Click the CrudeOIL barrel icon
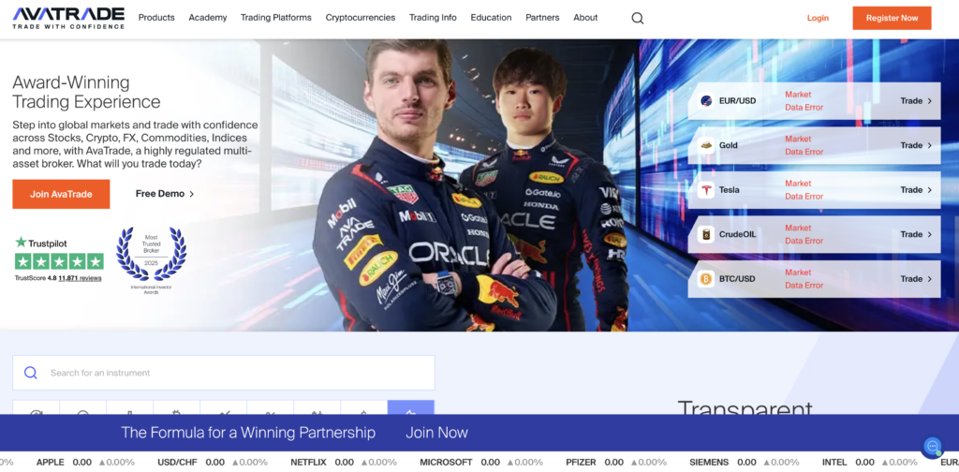 [x=706, y=234]
